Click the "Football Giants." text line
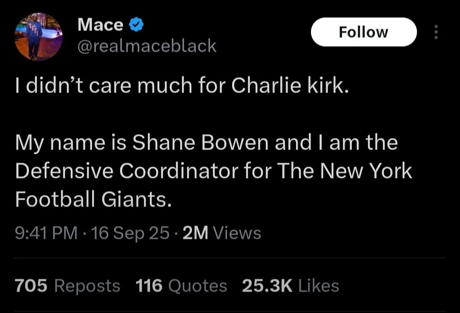 [93, 199]
